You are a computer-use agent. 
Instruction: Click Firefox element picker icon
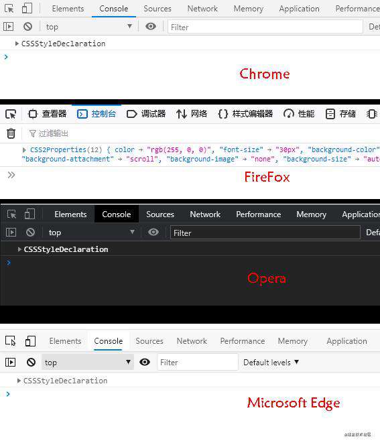(x=11, y=114)
